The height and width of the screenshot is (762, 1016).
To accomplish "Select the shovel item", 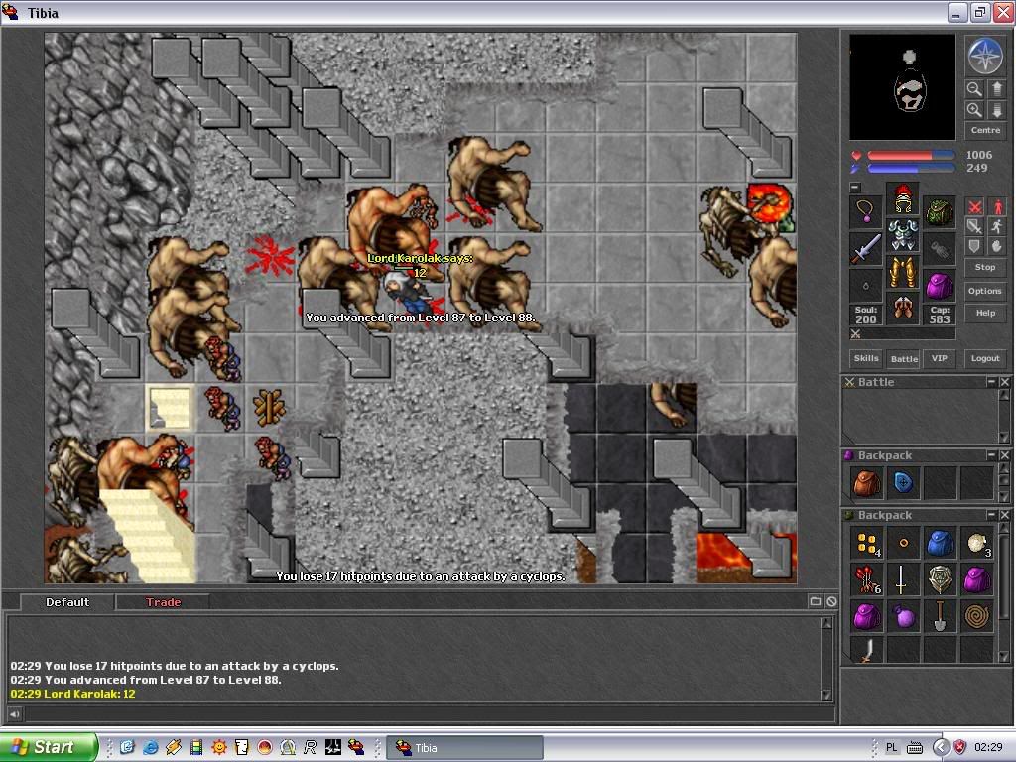I will [x=941, y=617].
